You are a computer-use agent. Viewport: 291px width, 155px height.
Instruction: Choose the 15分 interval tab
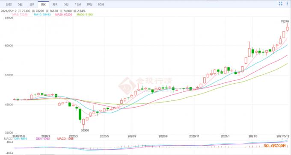pos(78,4)
